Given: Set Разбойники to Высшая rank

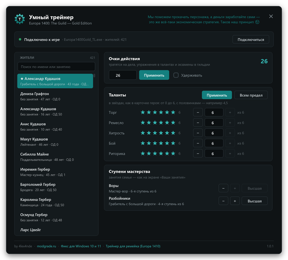Looking at the screenshot, I should 254,201.
